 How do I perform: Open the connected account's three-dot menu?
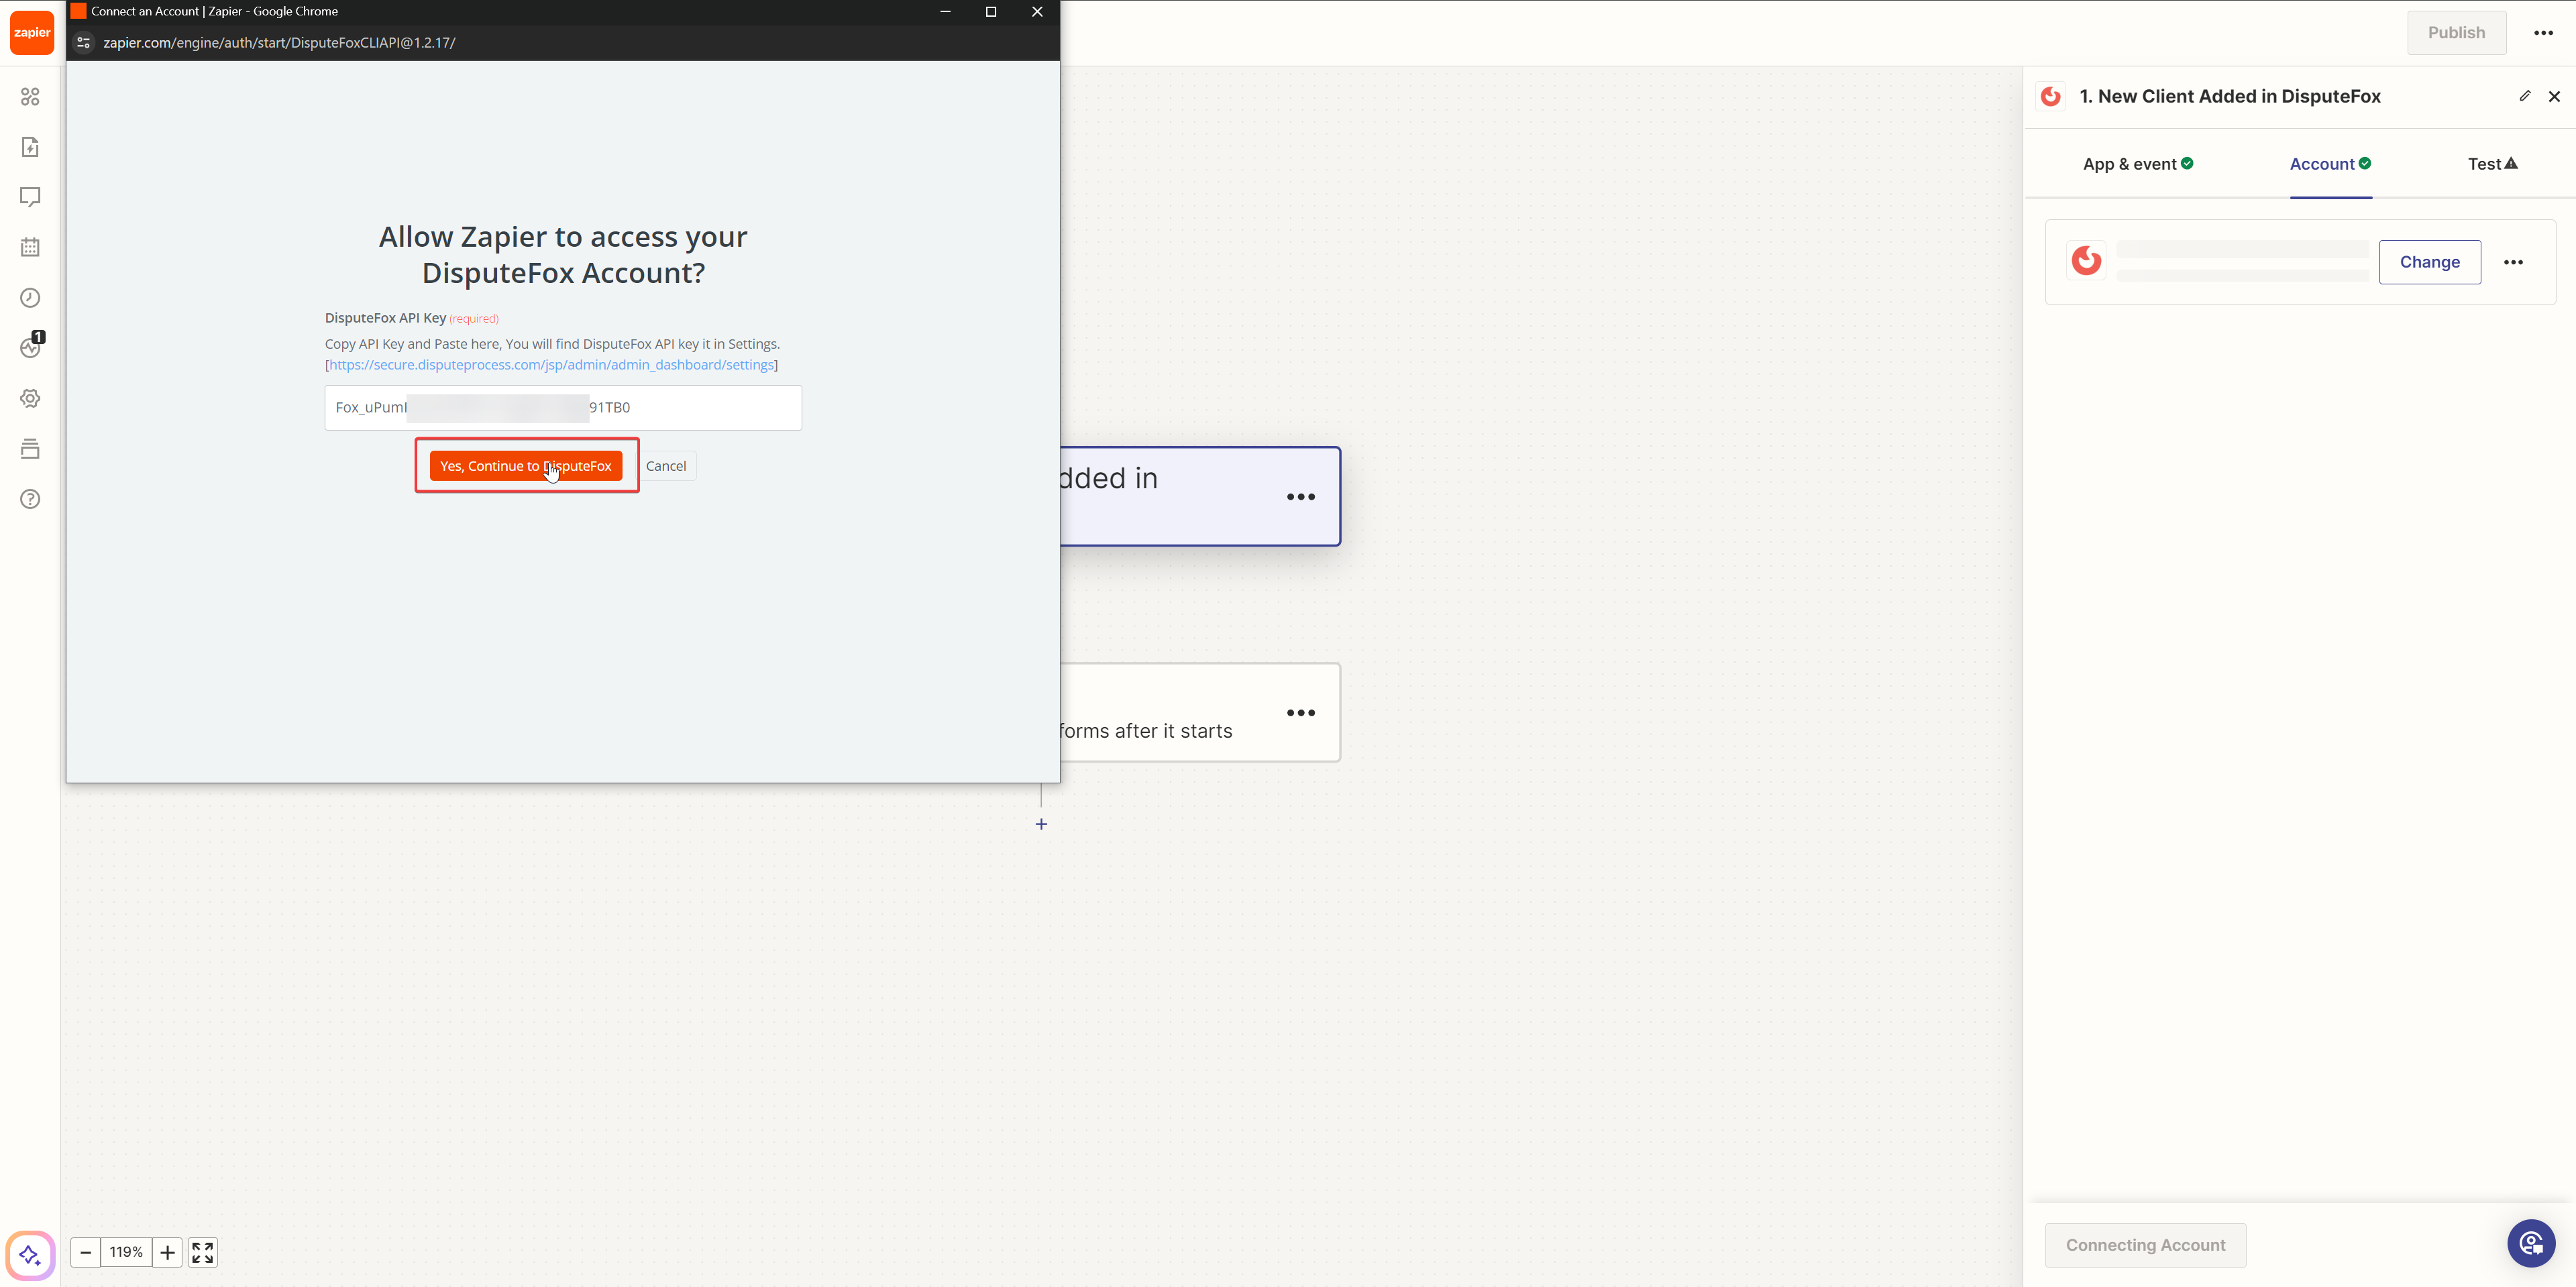(x=2514, y=262)
